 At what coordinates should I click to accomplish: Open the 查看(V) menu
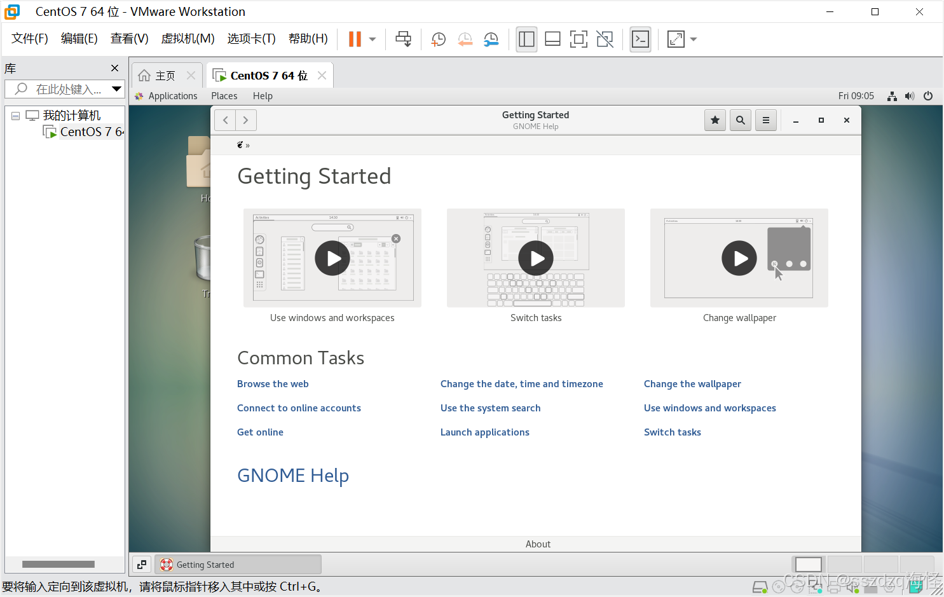129,39
